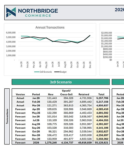Click 2026 New total 1,378,246
Viewport: 124px width, 147px height.
pos(51,143)
